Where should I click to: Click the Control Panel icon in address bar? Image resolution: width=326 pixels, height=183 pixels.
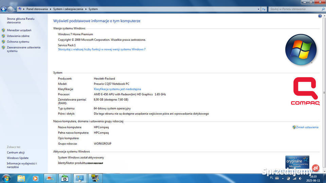pos(20,9)
